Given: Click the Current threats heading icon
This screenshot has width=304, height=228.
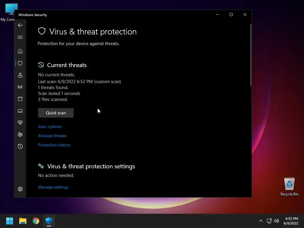Looking at the screenshot, I should coord(41,65).
